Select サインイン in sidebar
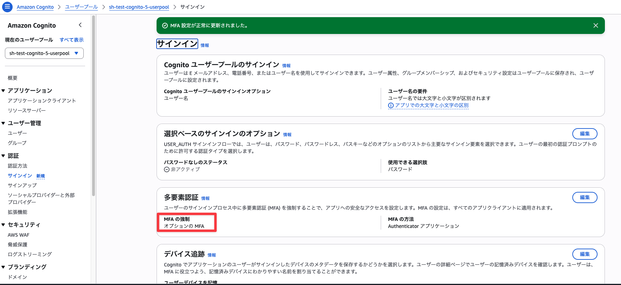 [20, 176]
